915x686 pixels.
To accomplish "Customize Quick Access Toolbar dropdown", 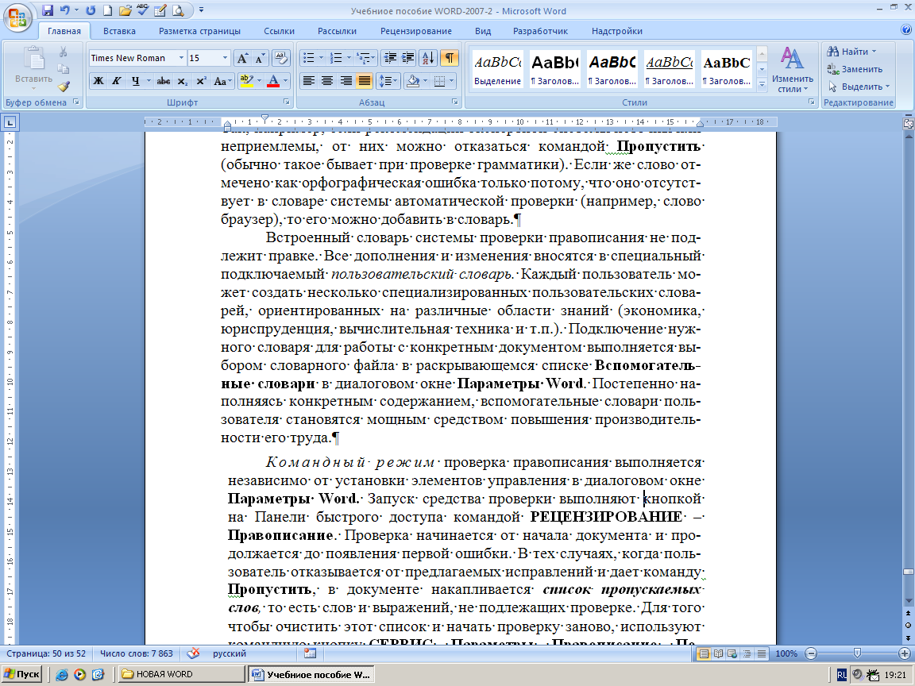I will [x=201, y=10].
